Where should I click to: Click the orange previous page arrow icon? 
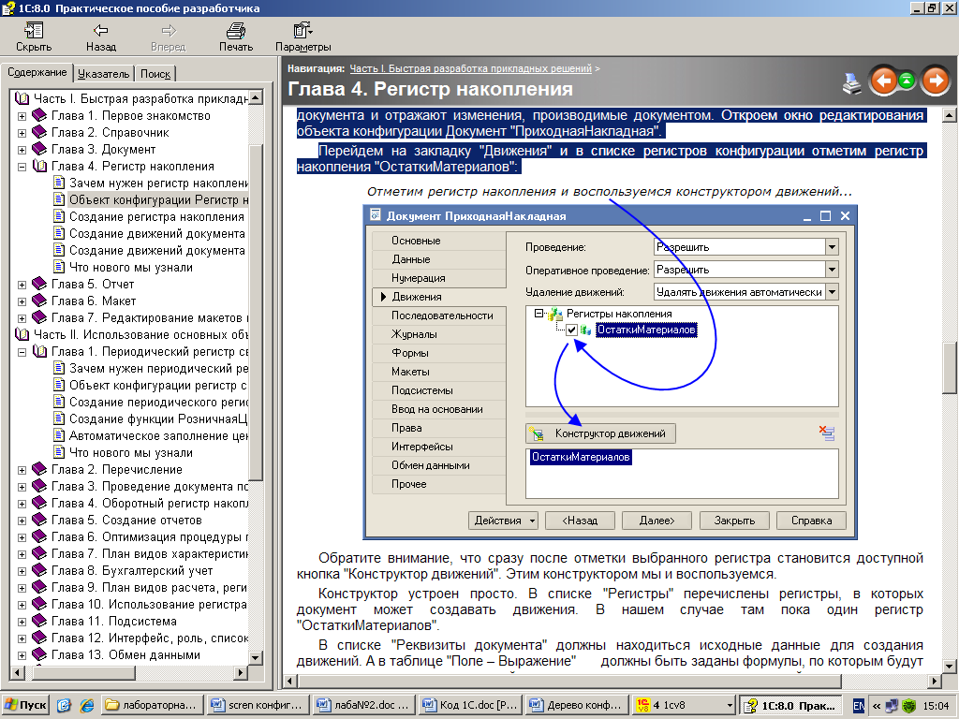[x=882, y=81]
